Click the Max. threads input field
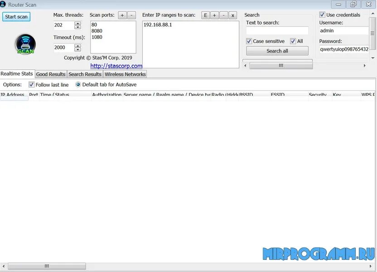The width and height of the screenshot is (377, 272). click(64, 25)
